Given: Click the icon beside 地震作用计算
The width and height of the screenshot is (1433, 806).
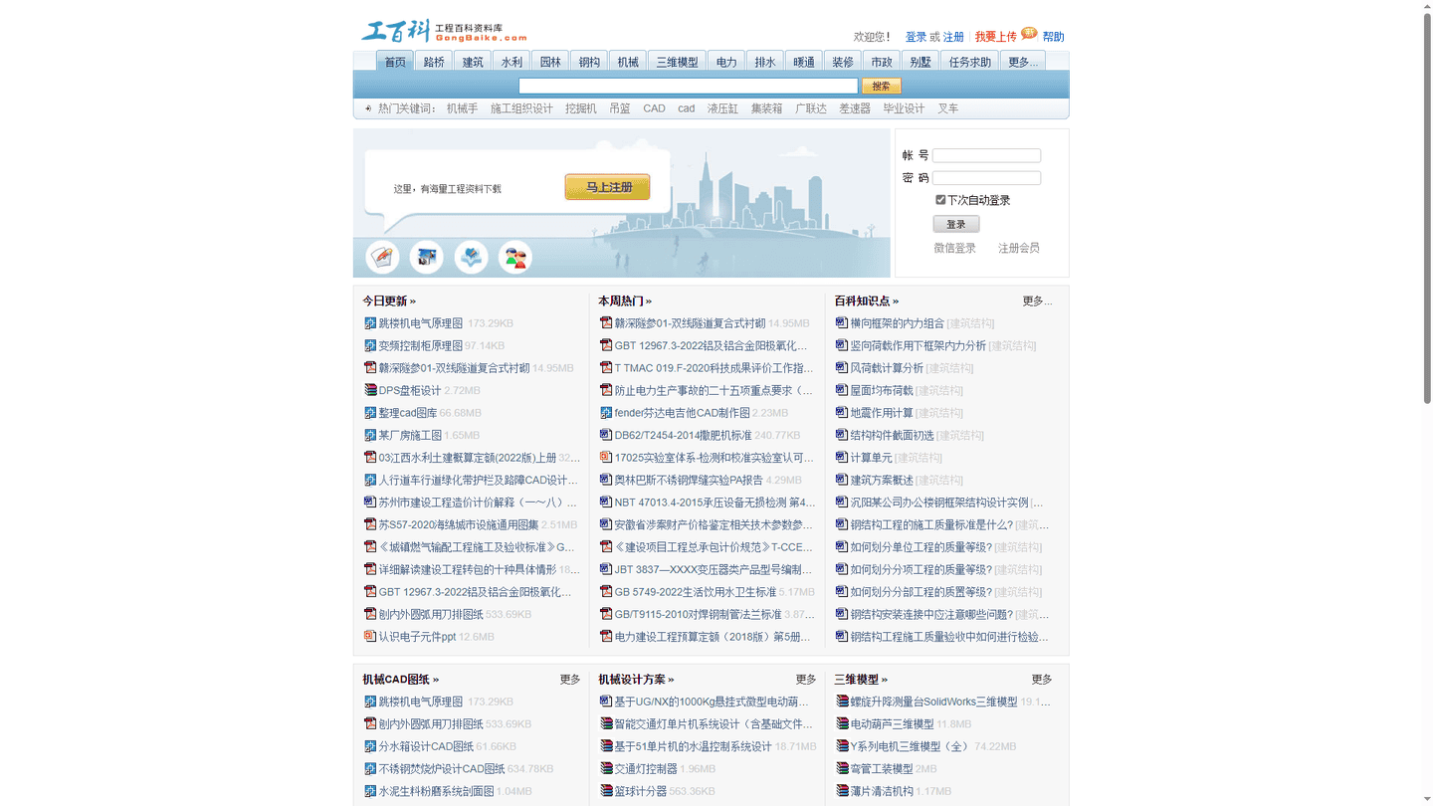Looking at the screenshot, I should click(x=842, y=413).
